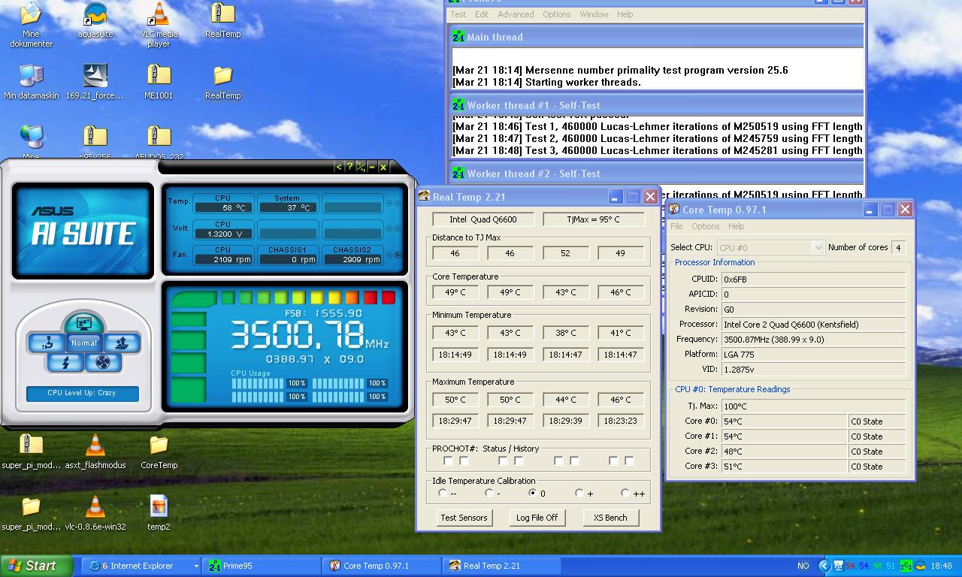Select the RealTemp zip archive icon
This screenshot has width=962, height=577.
222,20
